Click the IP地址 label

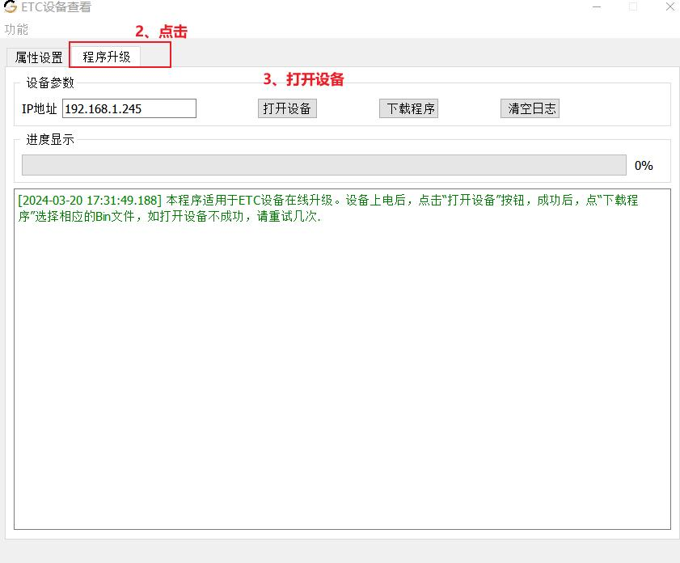click(x=40, y=108)
